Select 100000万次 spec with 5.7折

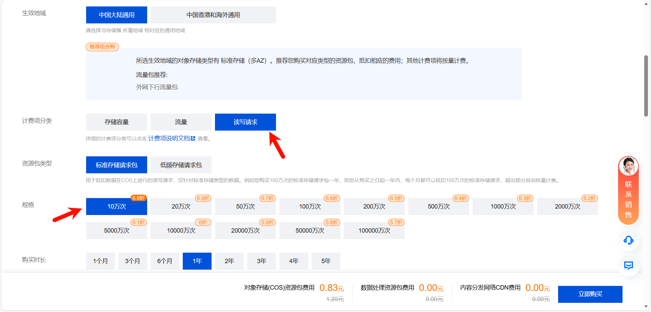pos(374,231)
